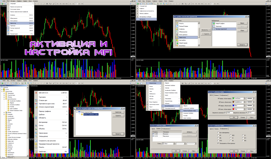The width and height of the screenshot is (271, 159).
Task: Click the Стакан цен icon in context menu
Action: pos(36,100)
